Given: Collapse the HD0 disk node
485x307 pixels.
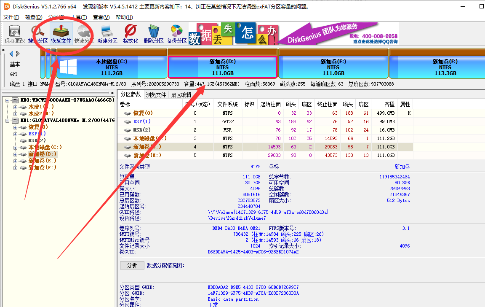Looking at the screenshot, I should click(x=8, y=100).
